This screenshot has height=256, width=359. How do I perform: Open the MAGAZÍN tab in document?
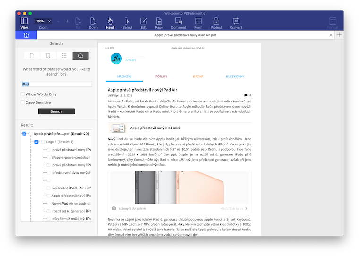click(124, 77)
